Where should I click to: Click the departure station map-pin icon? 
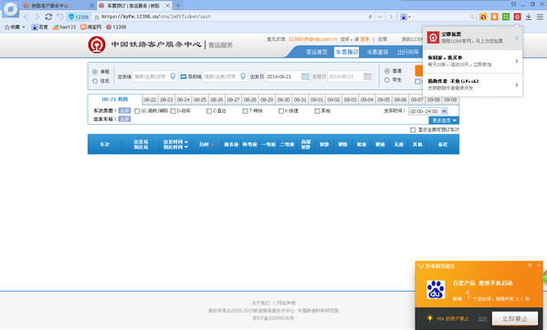(x=173, y=77)
